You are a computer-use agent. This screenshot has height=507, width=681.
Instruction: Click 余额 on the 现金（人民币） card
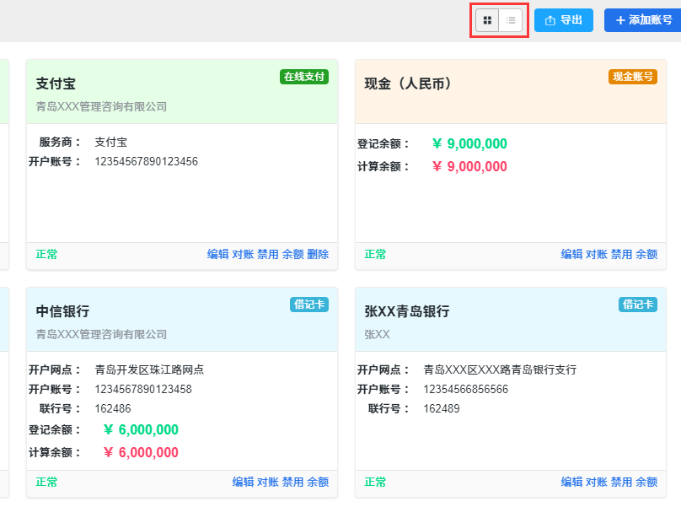(x=646, y=254)
